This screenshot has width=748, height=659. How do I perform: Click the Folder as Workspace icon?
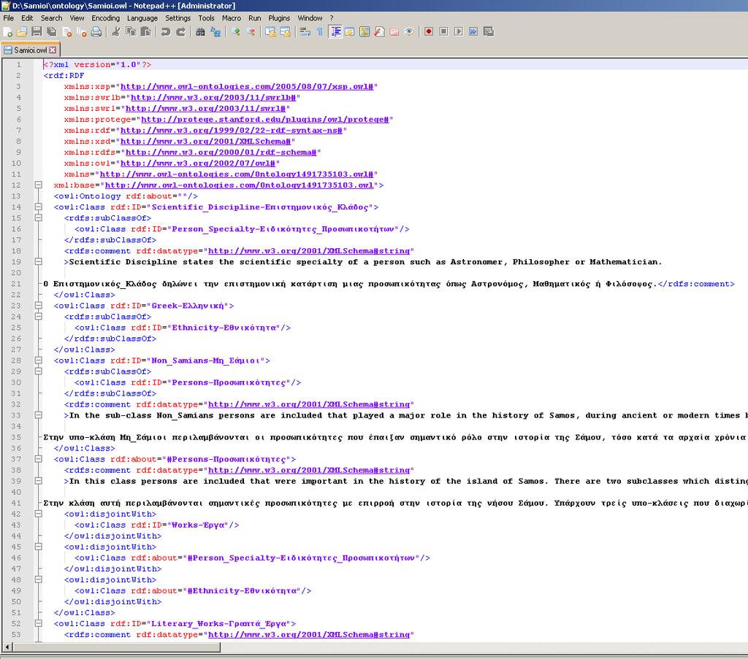pyautogui.click(x=394, y=32)
